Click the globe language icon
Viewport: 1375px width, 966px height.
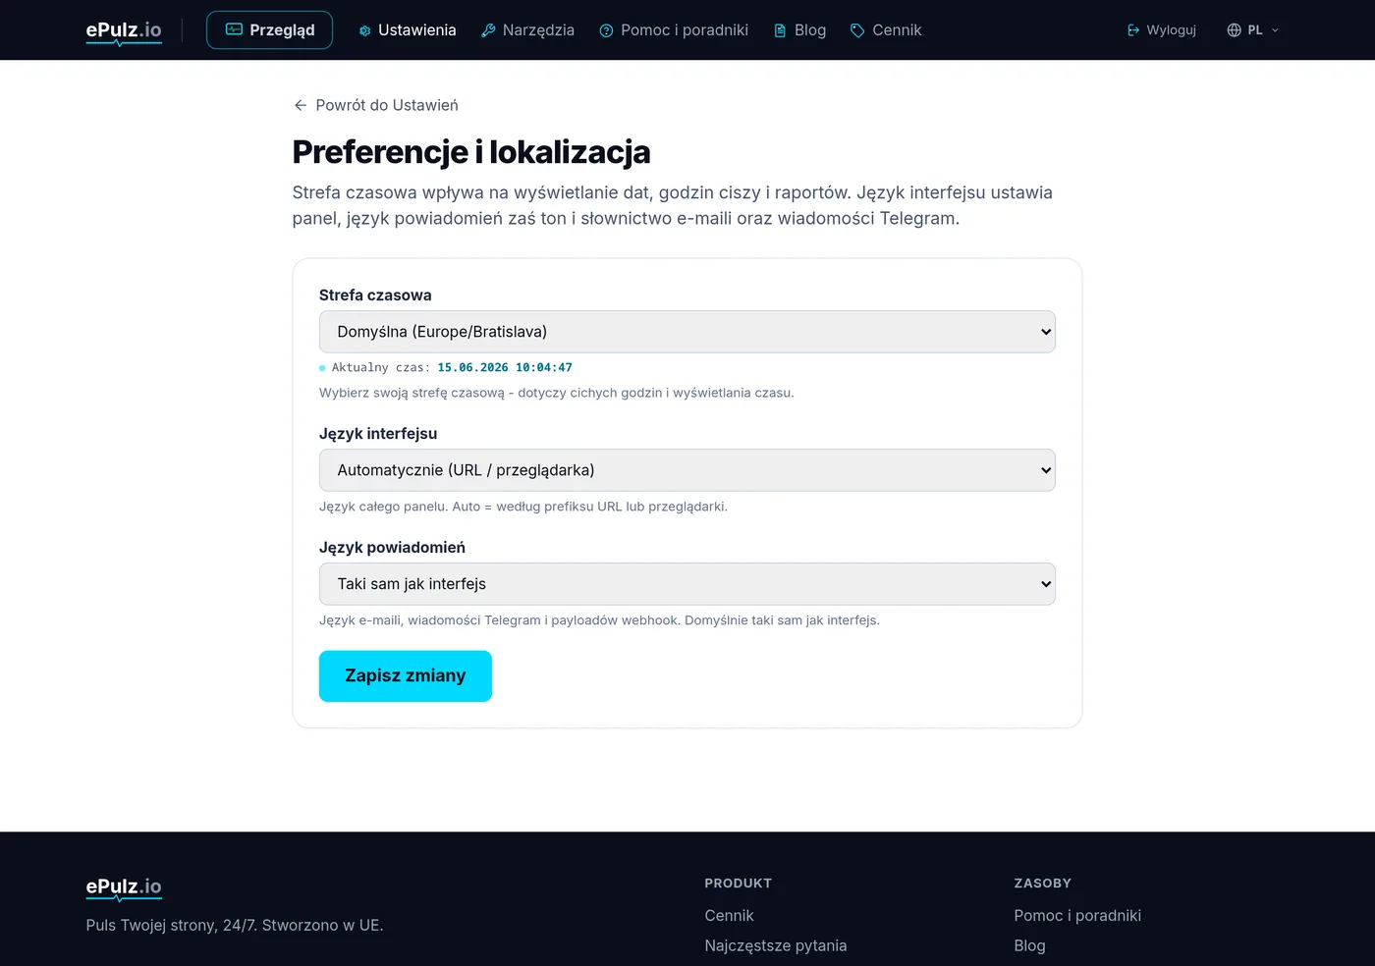pyautogui.click(x=1235, y=30)
